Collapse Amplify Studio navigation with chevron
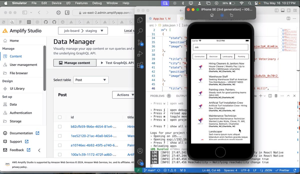Image resolution: width=300 pixels, height=174 pixels. click(x=39, y=150)
